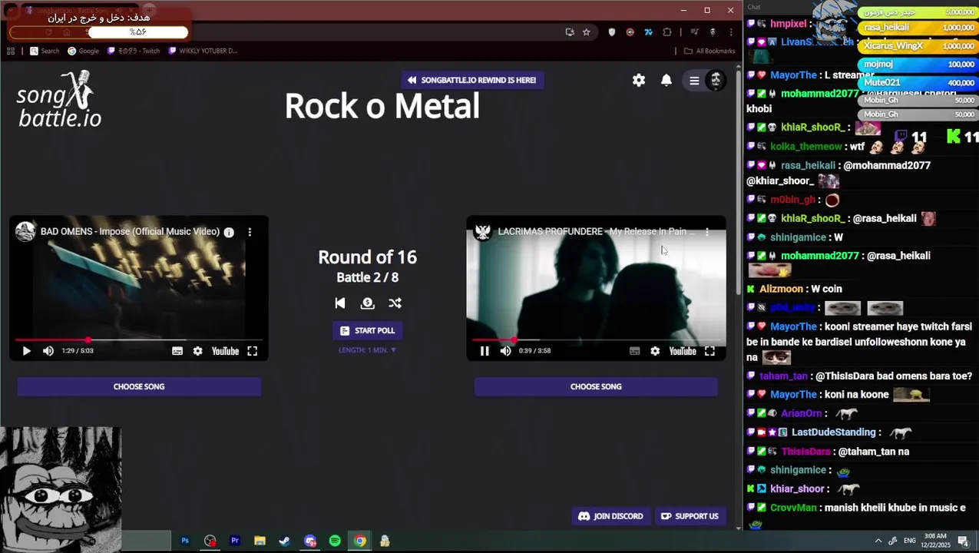The height and width of the screenshot is (553, 979).
Task: Click the cast/install icon in the address bar
Action: click(570, 32)
